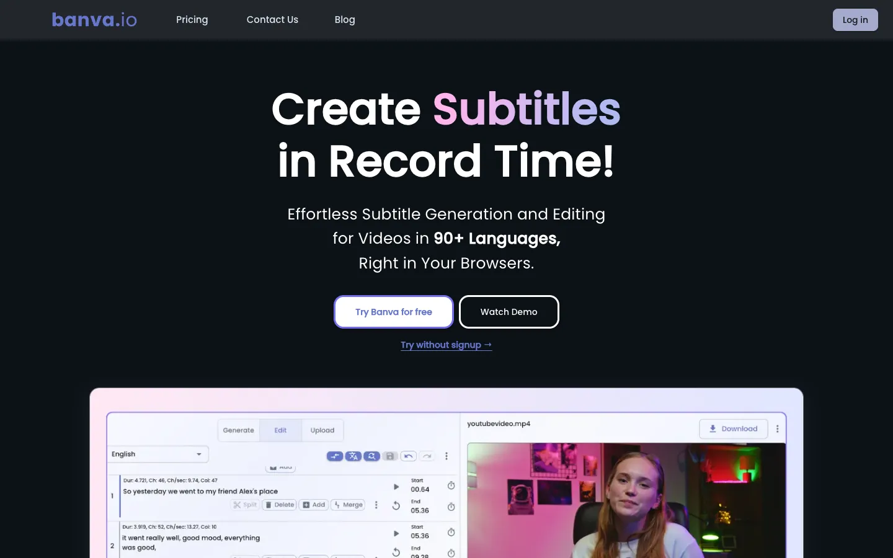This screenshot has width=893, height=558.
Task: Click the stopwatch beside Start 00.64
Action: (x=451, y=485)
